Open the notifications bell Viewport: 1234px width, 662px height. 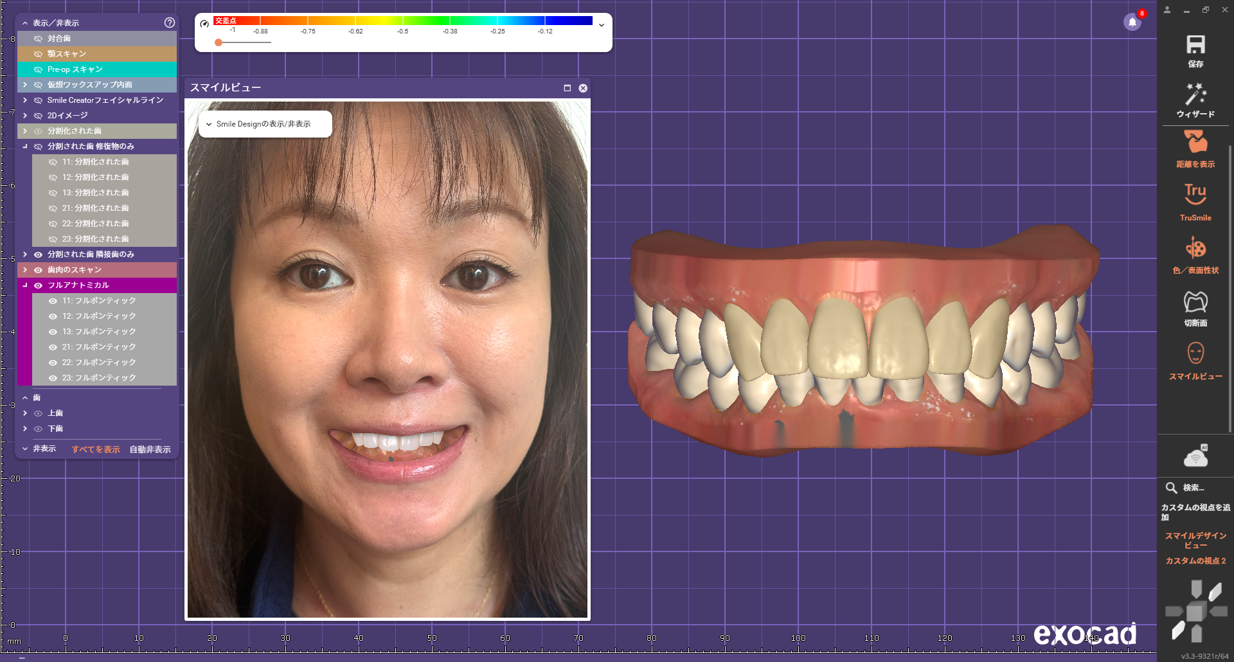[x=1132, y=22]
